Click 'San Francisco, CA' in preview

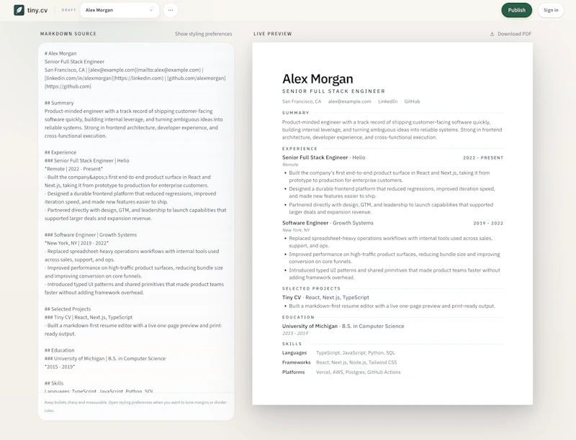(x=302, y=101)
